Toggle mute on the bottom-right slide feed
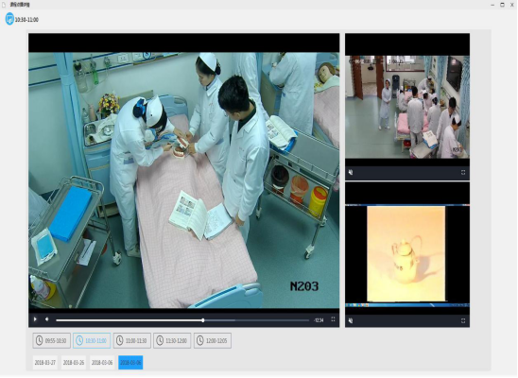 click(x=351, y=320)
